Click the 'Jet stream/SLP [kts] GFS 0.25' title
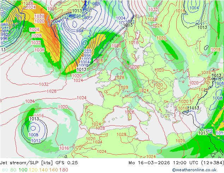This screenshot has height=173, width=224. 39,162
